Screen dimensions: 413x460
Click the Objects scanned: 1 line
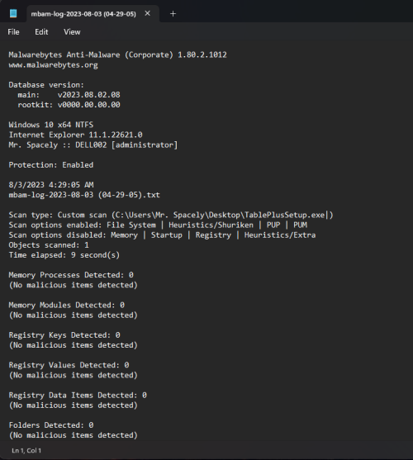(49, 245)
